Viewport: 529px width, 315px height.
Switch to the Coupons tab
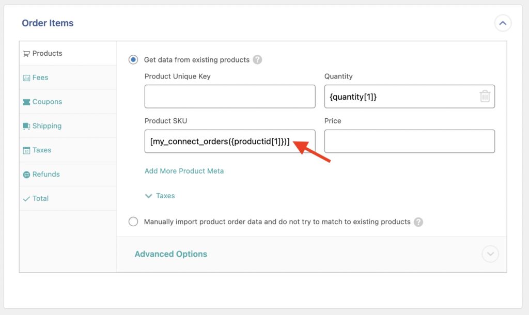tap(46, 101)
